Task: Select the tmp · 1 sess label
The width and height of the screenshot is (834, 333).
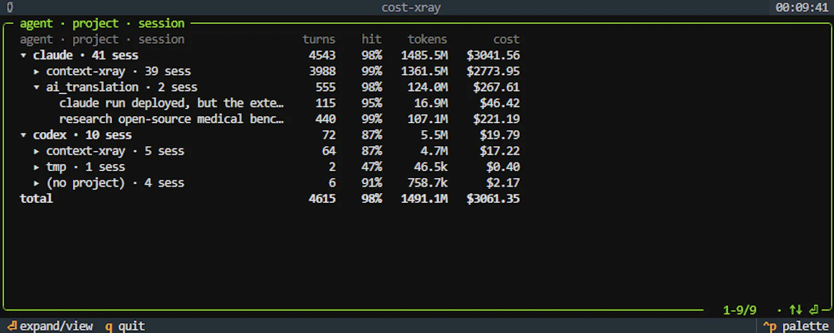Action: click(x=85, y=167)
